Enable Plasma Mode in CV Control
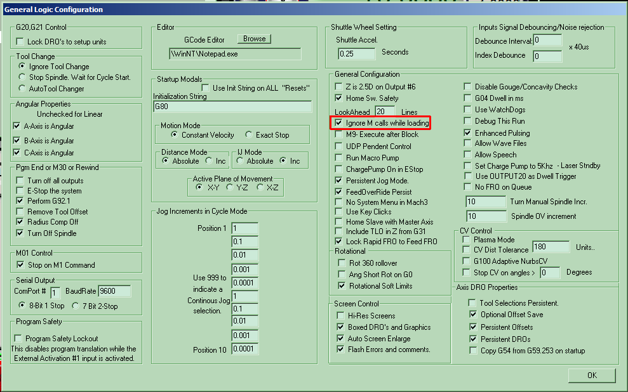The width and height of the screenshot is (628, 392). pos(467,240)
